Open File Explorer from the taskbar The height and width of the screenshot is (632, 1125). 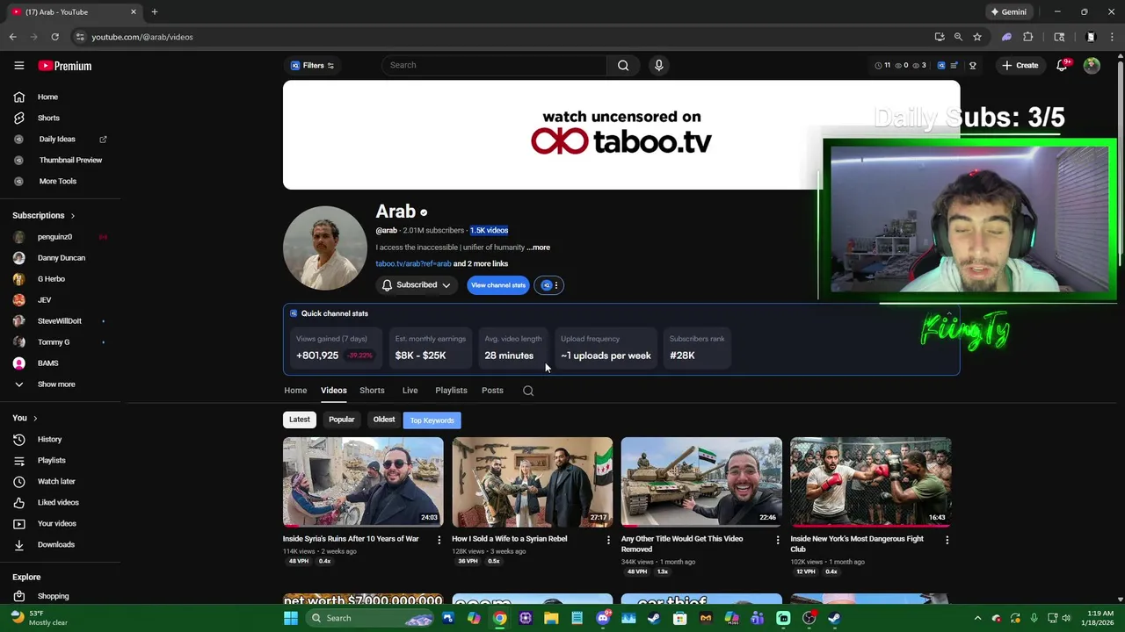(551, 618)
